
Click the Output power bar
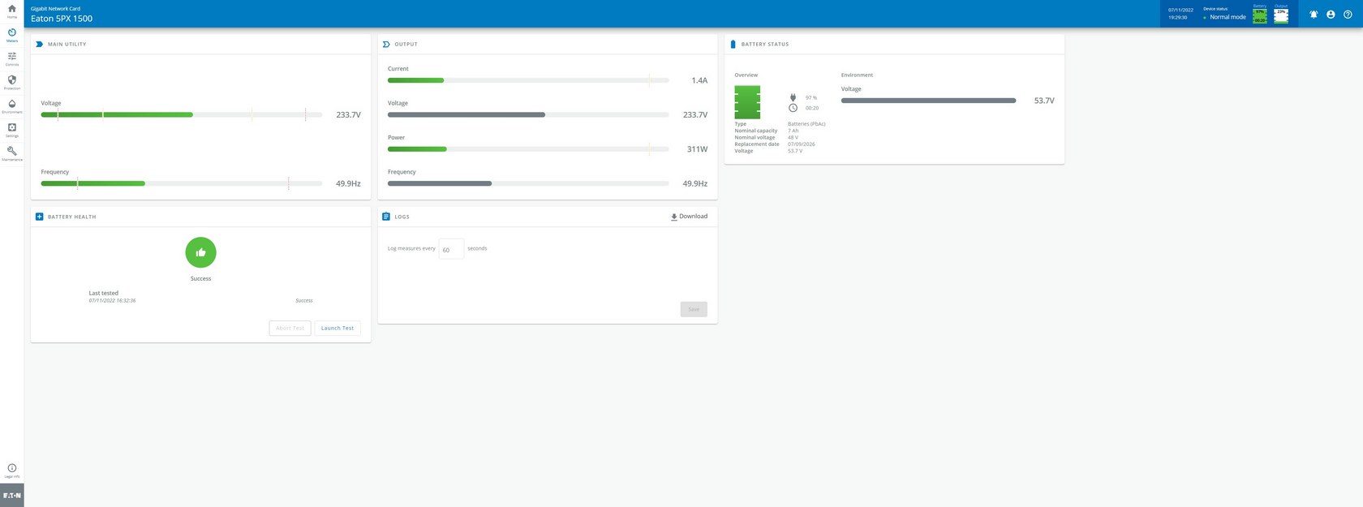(528, 149)
